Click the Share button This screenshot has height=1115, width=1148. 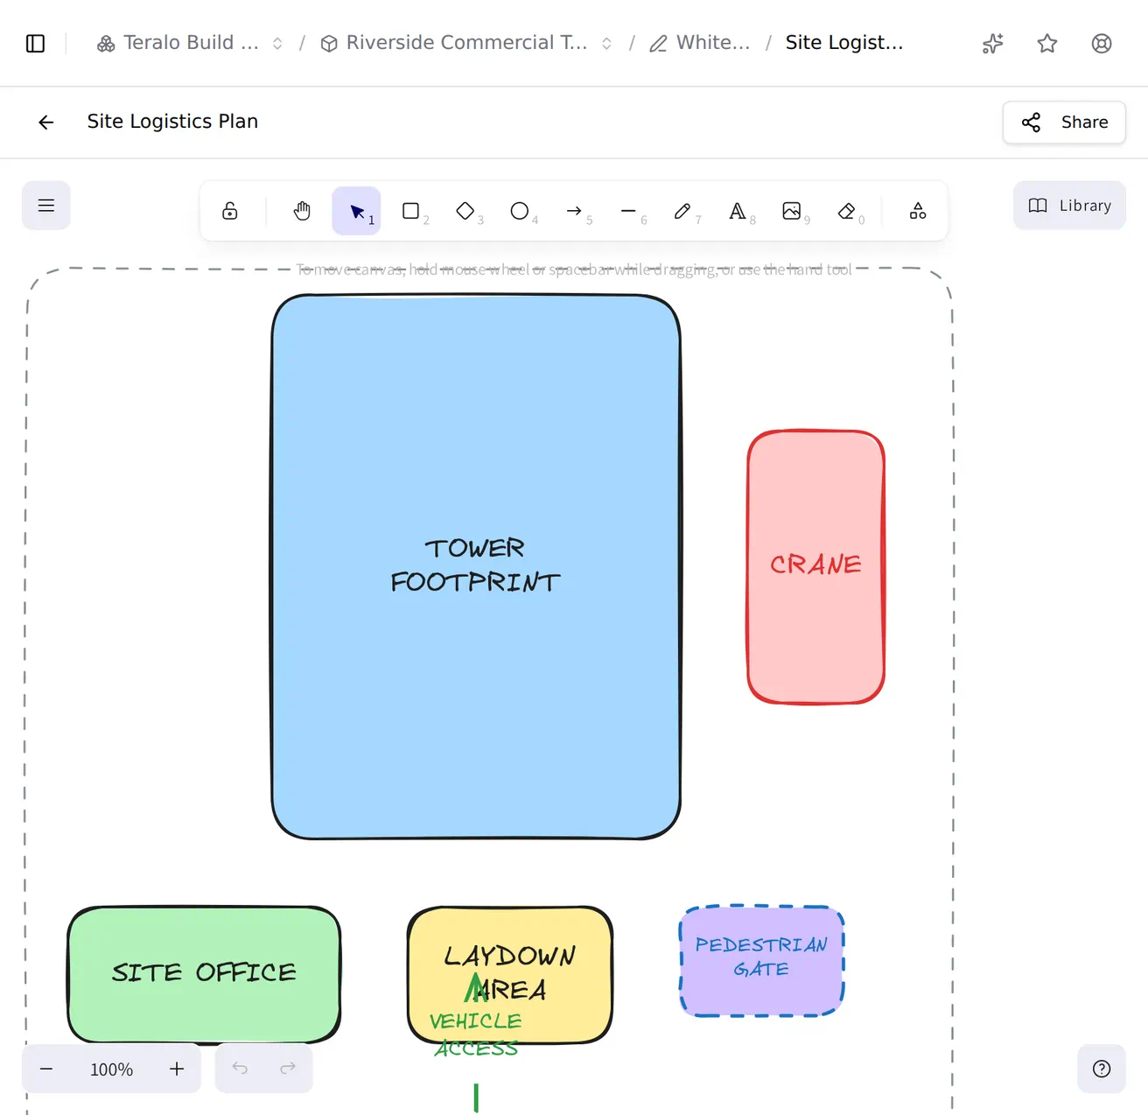click(x=1064, y=123)
